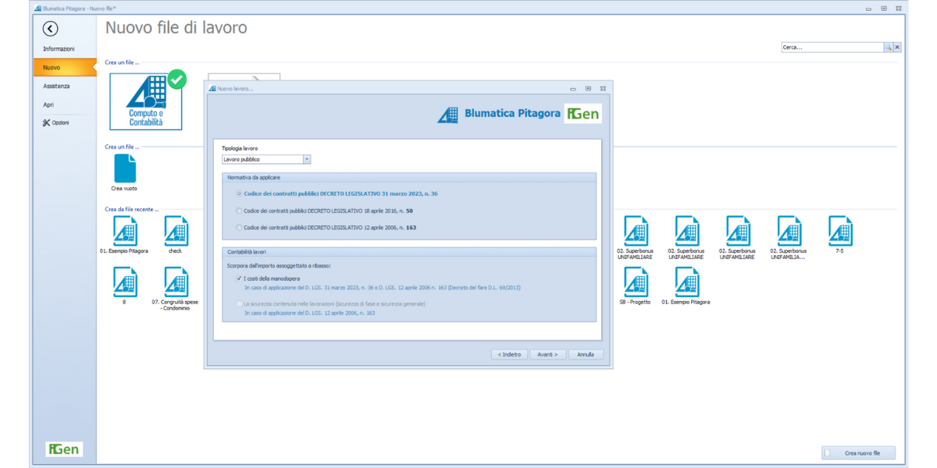Open the Assistenza sidebar menu item
This screenshot has width=937, height=468.
56,86
